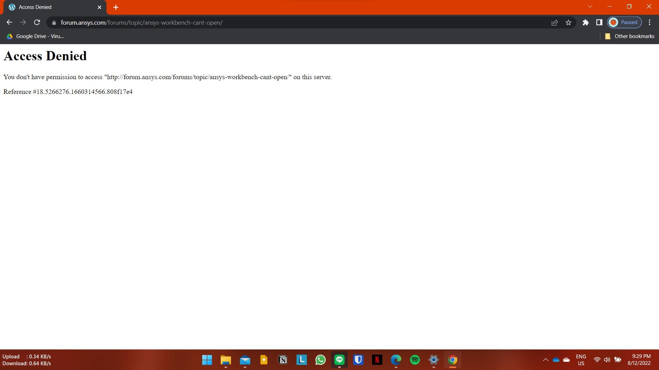The image size is (659, 370).
Task: Open Google Keep yellow note icon
Action: tap(264, 360)
